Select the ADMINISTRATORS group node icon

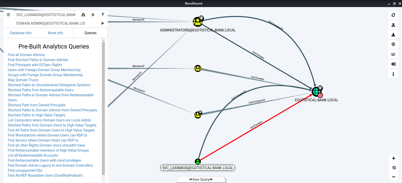(198, 22)
